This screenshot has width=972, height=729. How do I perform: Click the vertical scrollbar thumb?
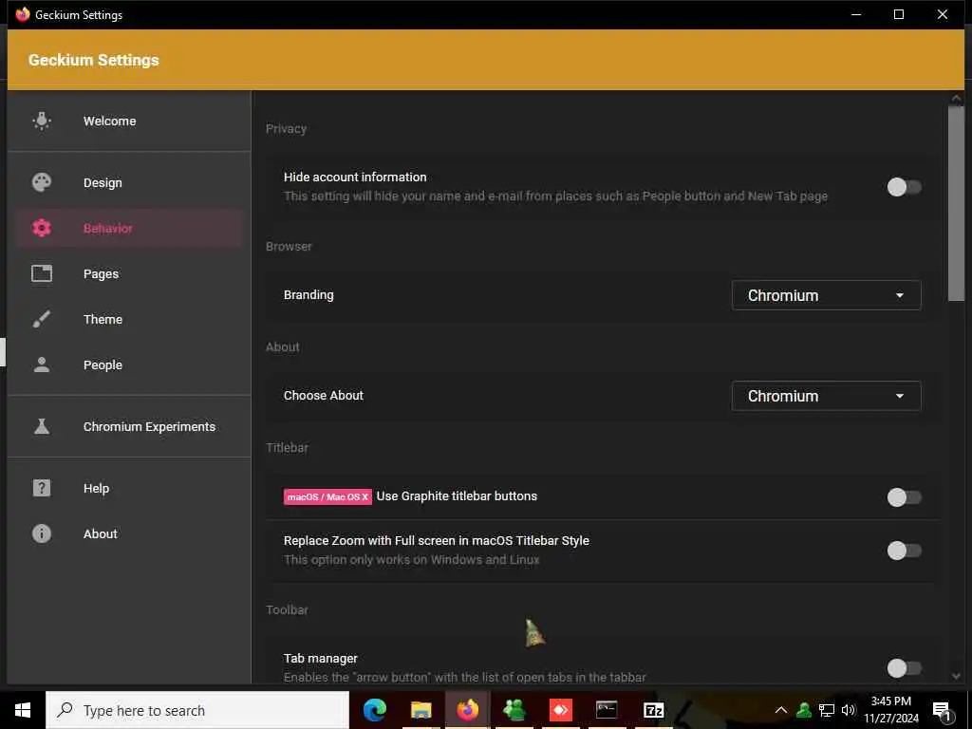point(956,205)
